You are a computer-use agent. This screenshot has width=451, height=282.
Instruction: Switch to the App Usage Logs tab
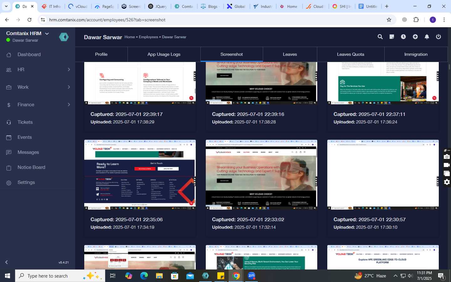click(x=164, y=54)
